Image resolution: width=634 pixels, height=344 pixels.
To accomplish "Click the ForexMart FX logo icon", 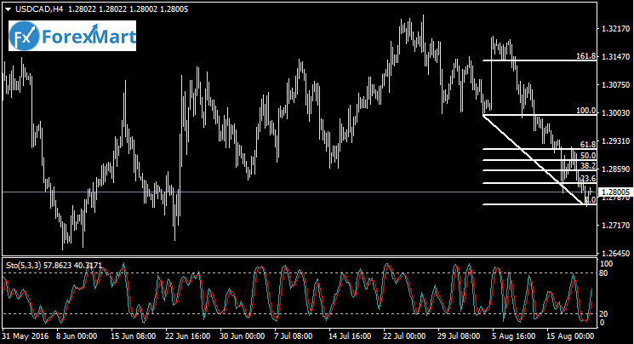I will (26, 37).
